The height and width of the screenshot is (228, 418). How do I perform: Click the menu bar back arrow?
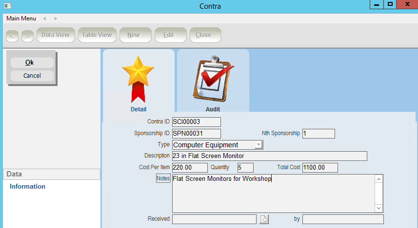point(45,18)
